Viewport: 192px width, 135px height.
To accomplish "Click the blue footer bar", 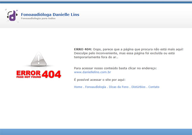I will tap(96, 132).
